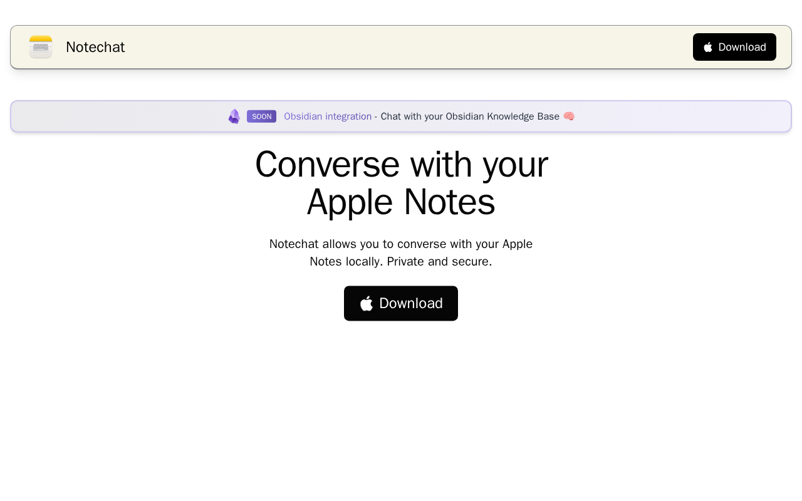Click the 'Chat with your Obsidian Knowledge Base' text
Screen dimensions: 802x501
(x=470, y=116)
